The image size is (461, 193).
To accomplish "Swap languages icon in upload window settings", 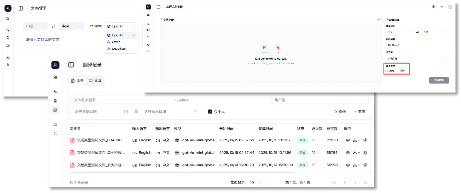I will 417,32.
